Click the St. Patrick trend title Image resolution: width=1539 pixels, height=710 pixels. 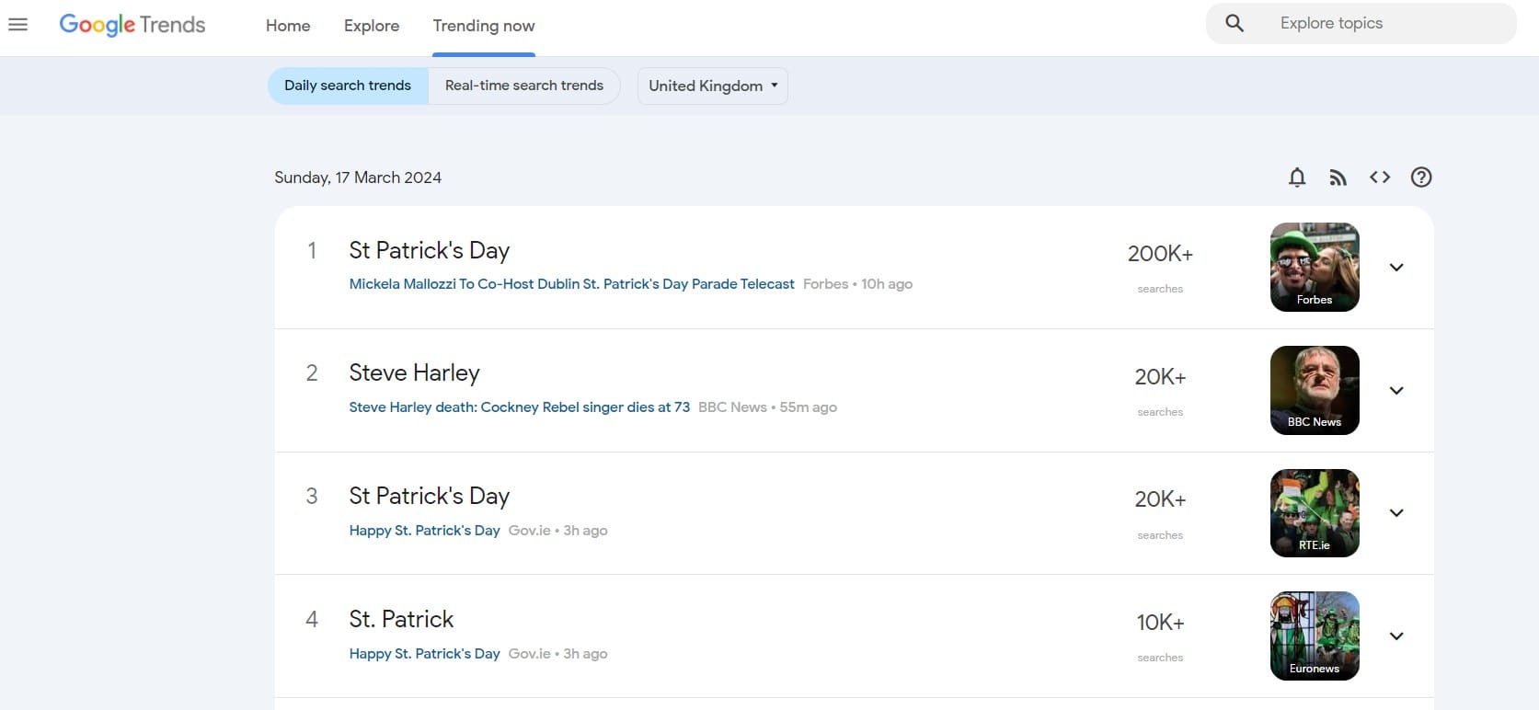pos(401,619)
